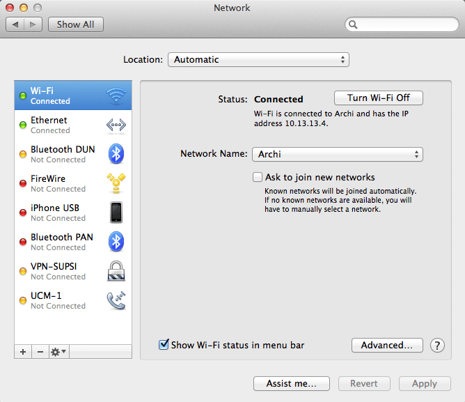Click the search field

401,24
